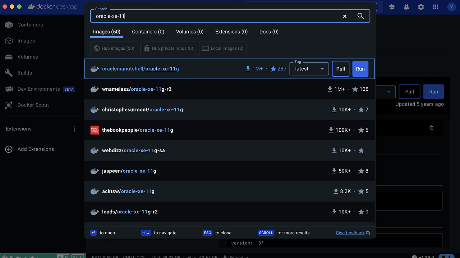Viewport: 460px width, 258px height.
Task: Open the Tag dropdown showing latest
Action: [309, 69]
